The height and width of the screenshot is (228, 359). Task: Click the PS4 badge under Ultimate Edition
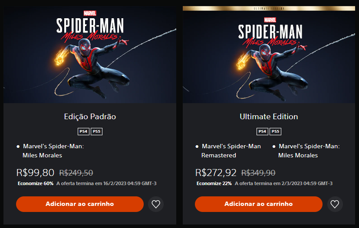(262, 131)
